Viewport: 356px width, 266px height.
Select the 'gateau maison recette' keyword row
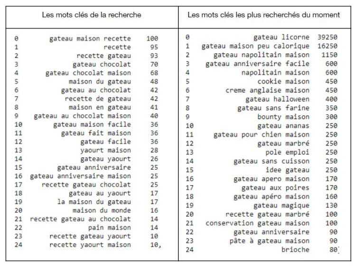[x=90, y=38]
